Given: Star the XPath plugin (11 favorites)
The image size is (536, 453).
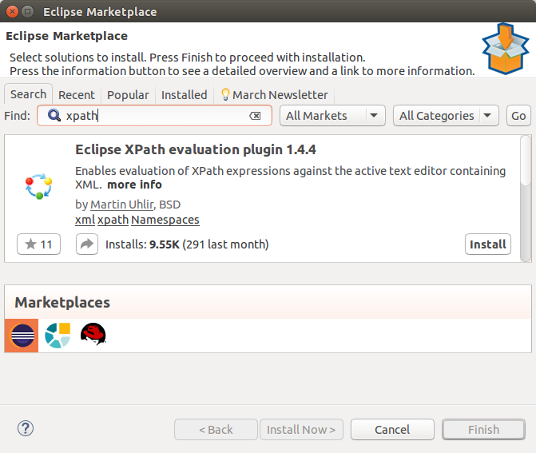Looking at the screenshot, I should click(x=38, y=244).
